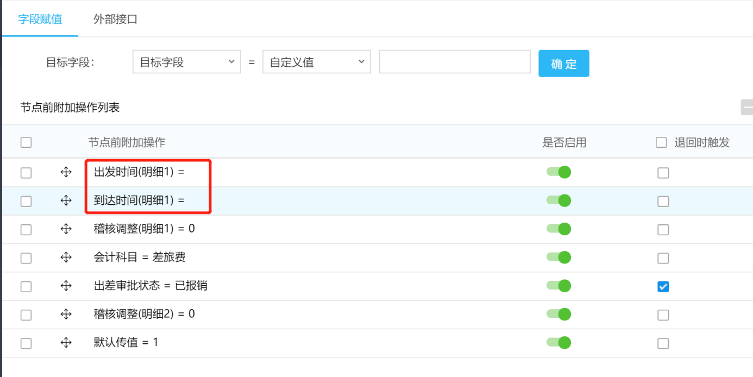Viewport: 753px width, 377px height.
Task: Click move icon beside 稽核调整(明细2) = 0
Action: coord(66,315)
